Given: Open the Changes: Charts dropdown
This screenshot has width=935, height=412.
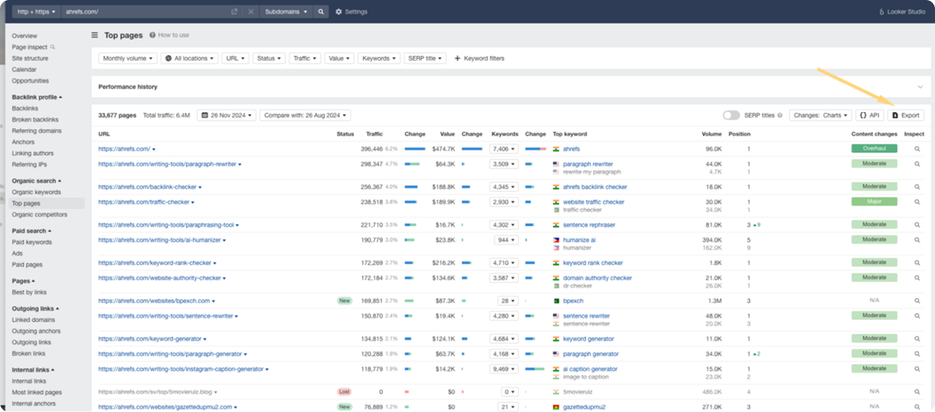Looking at the screenshot, I should point(821,115).
